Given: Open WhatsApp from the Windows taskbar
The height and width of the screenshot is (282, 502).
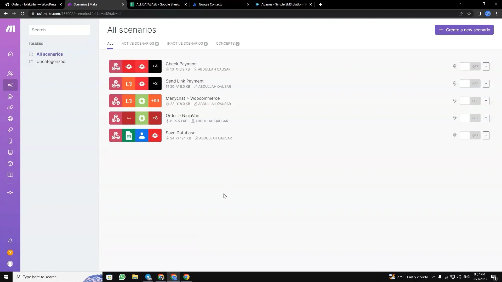Looking at the screenshot, I should click(x=122, y=277).
